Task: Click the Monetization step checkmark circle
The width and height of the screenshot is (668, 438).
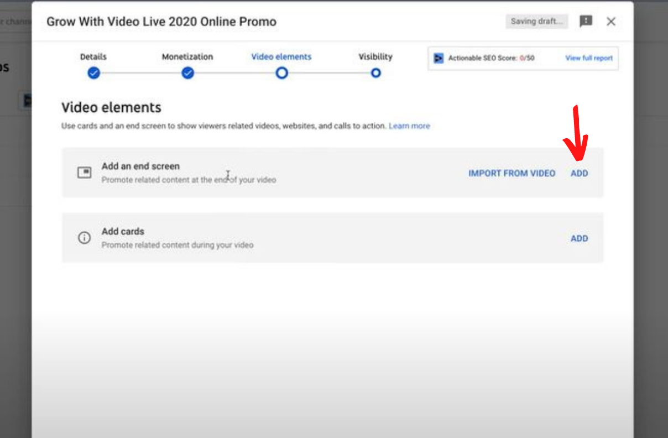Action: (x=188, y=73)
